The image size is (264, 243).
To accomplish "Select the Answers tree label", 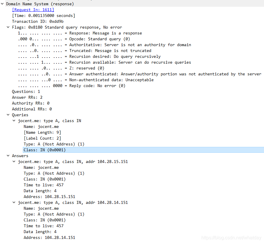I will coord(20,156).
